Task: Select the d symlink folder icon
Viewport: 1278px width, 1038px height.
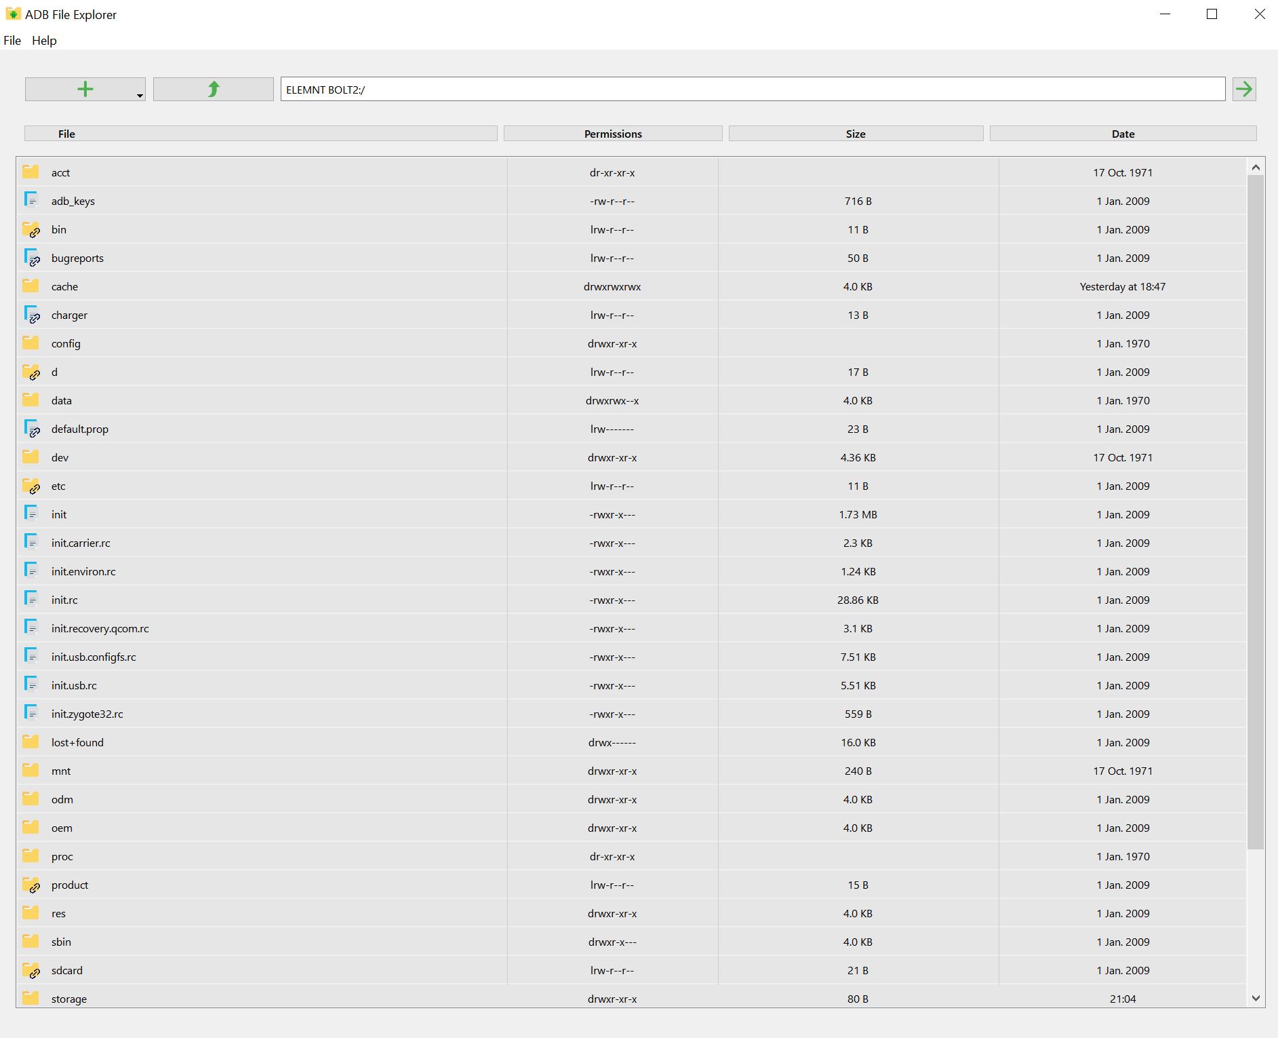Action: coord(31,372)
